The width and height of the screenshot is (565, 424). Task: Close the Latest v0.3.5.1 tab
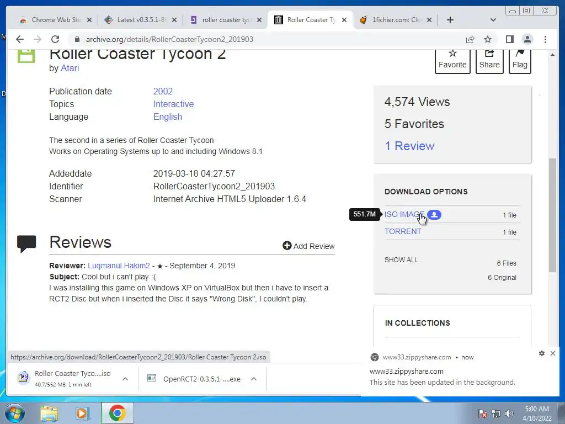(x=174, y=20)
